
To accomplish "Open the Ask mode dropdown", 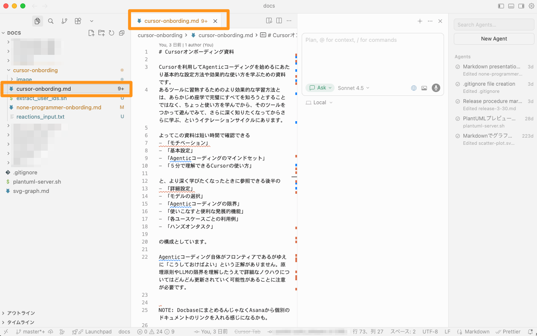I will 320,88.
